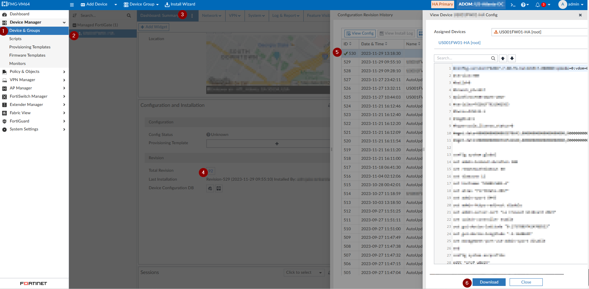
Task: Click the device search magnifier icon
Action: [x=129, y=15]
